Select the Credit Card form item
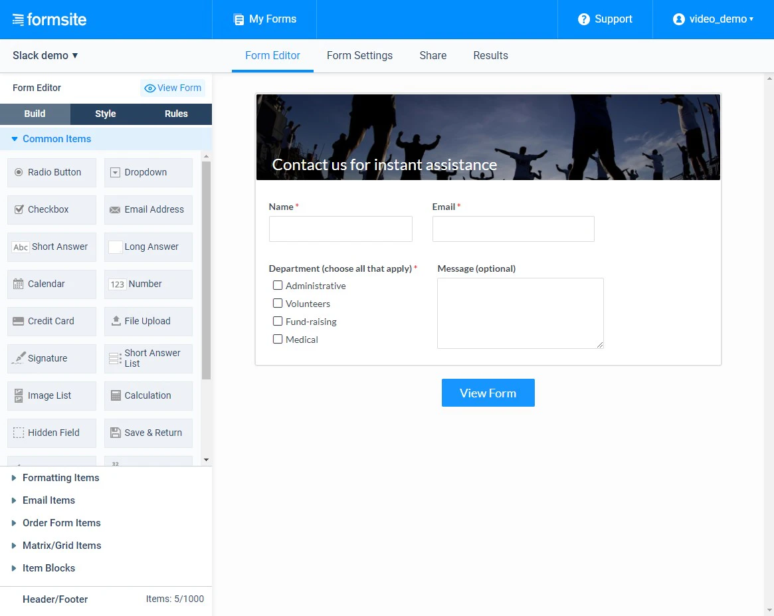774x616 pixels. click(51, 321)
